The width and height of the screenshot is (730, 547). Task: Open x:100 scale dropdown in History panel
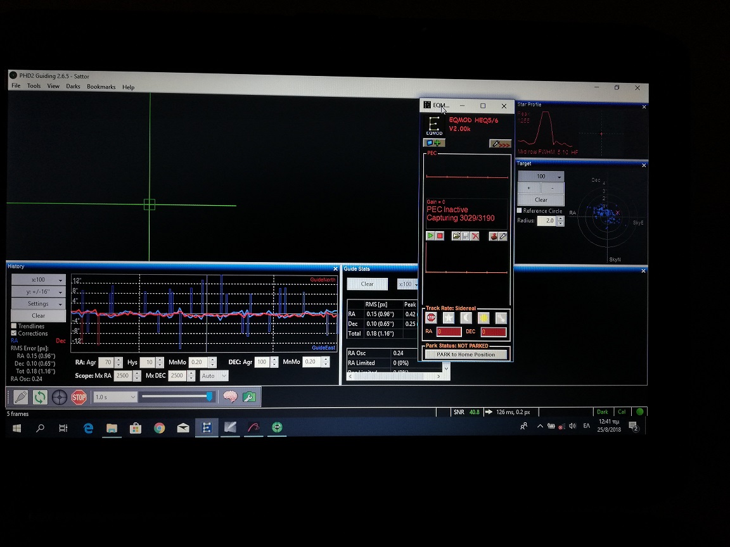38,280
